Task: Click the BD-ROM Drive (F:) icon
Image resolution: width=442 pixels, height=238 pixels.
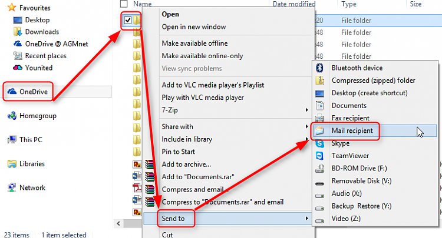Action: [319, 168]
